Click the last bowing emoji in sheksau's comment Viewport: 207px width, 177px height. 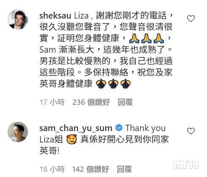coord(126,84)
